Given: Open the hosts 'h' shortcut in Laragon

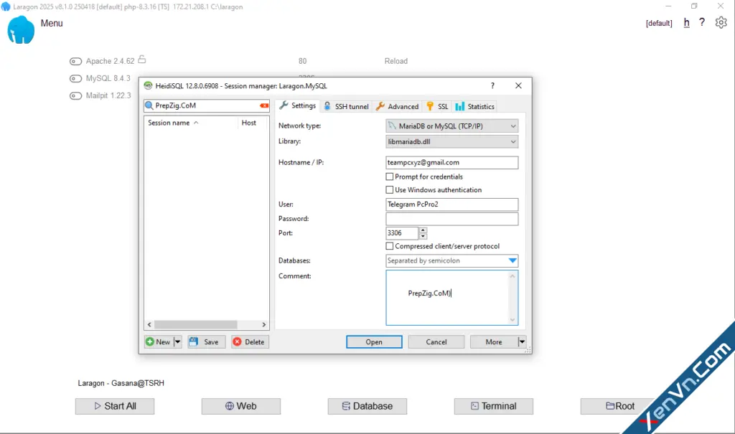Looking at the screenshot, I should (x=686, y=22).
